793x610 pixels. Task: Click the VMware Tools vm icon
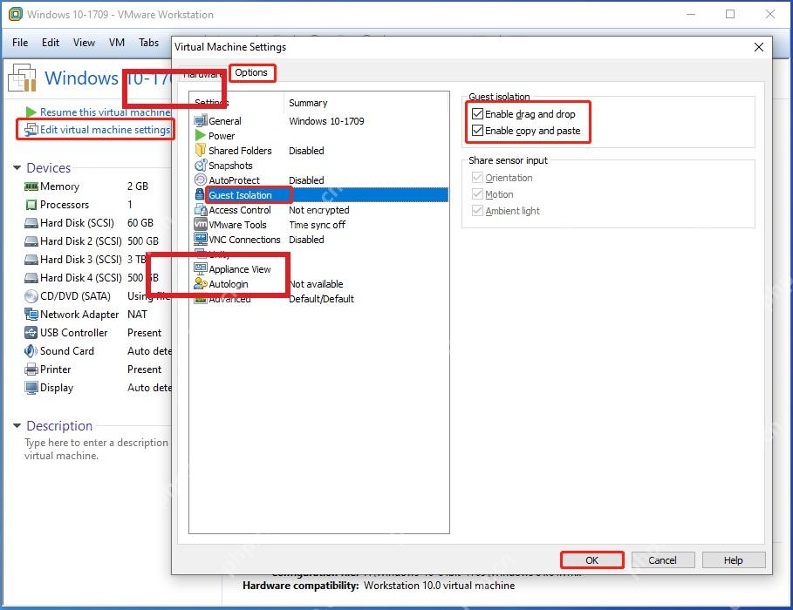201,224
